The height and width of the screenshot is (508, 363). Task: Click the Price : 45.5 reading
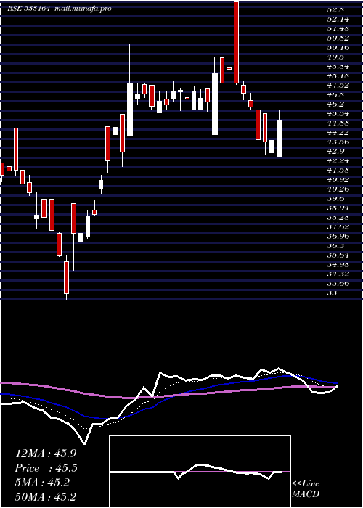pos(46,468)
